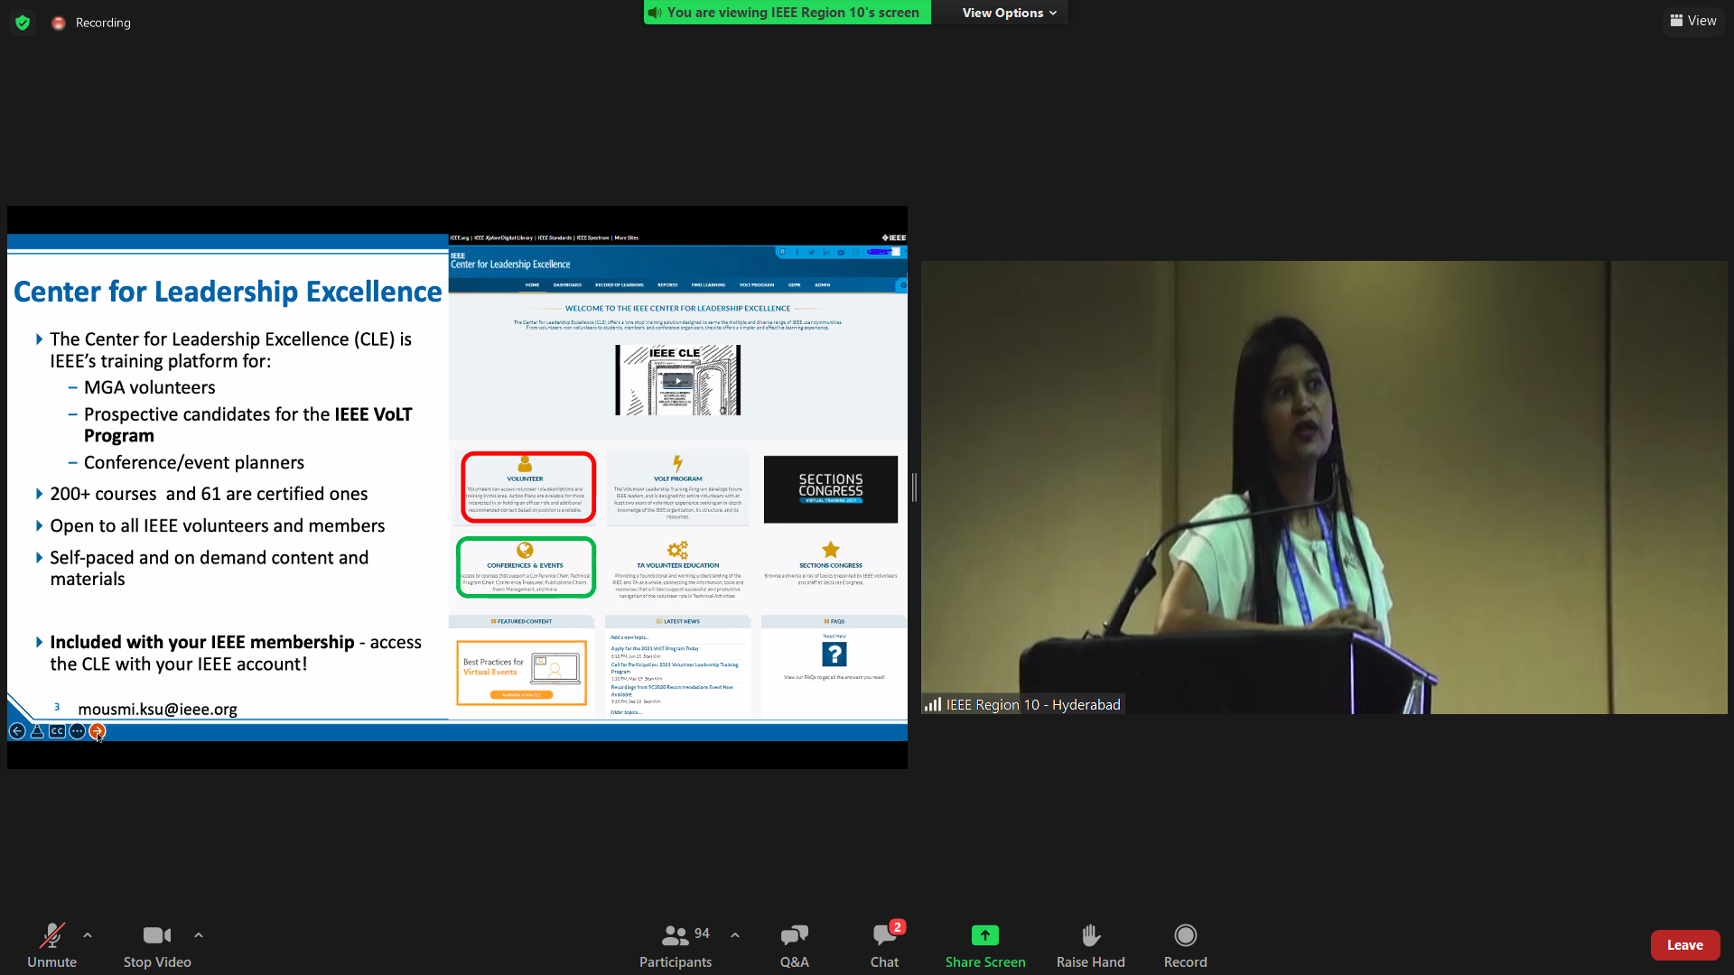Click the IEEE Spectrum link on top bar
This screenshot has width=1734, height=975.
click(x=592, y=238)
